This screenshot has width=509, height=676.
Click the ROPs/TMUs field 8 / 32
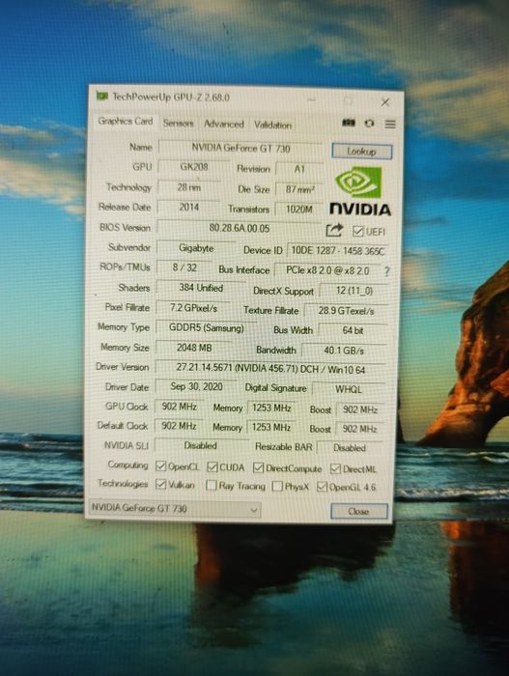point(184,268)
